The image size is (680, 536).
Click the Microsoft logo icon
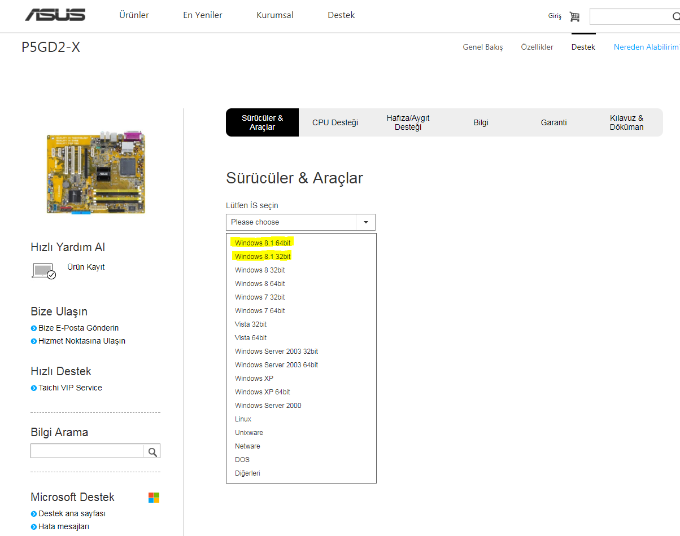pyautogui.click(x=154, y=497)
